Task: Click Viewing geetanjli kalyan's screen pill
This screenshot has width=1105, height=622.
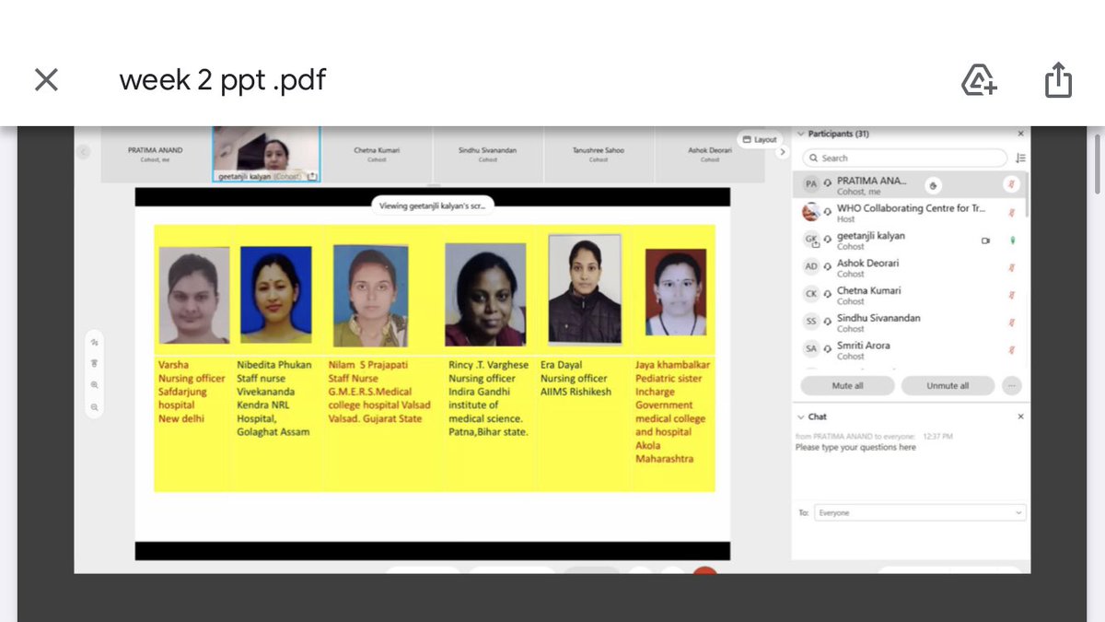Action: (433, 205)
